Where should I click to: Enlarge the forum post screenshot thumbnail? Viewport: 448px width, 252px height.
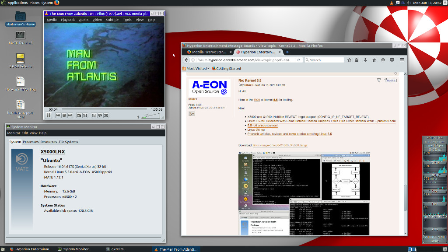pos(304,194)
